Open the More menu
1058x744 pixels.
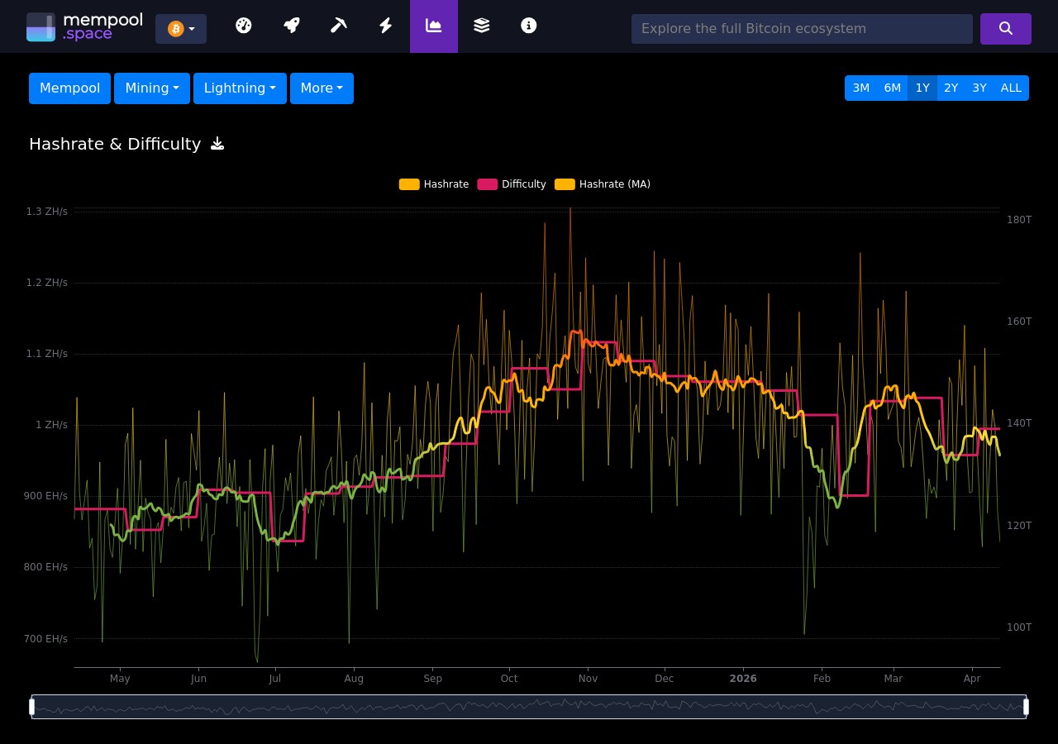(322, 88)
